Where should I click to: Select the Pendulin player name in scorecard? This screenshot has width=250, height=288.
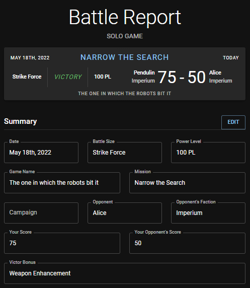(x=144, y=73)
